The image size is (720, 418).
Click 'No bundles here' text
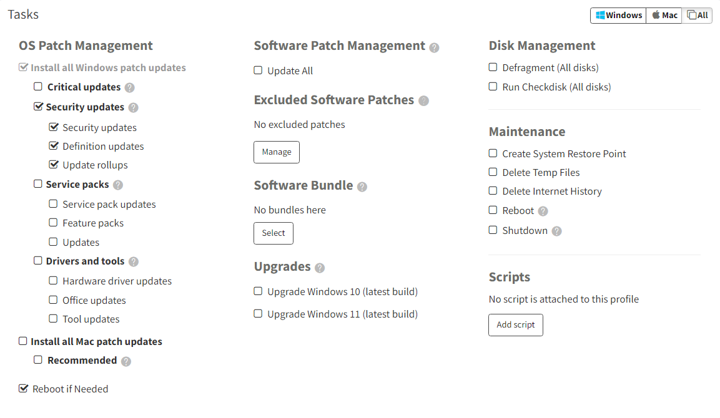290,210
